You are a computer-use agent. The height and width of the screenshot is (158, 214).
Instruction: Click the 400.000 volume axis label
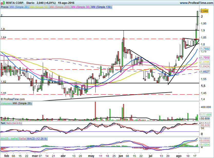[206, 107]
